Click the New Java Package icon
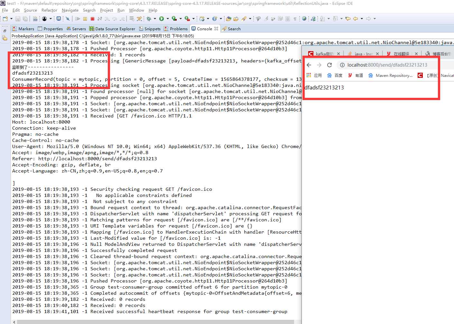This screenshot has width=454, height=324. tap(202, 19)
